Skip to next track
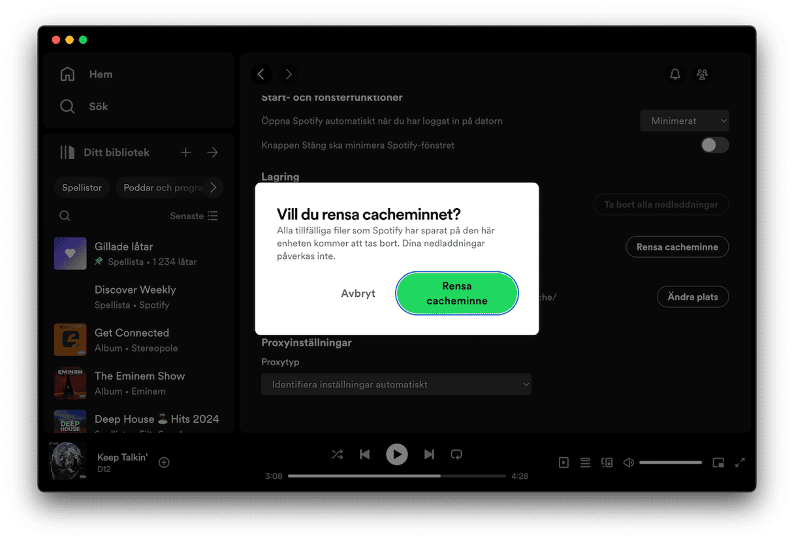The width and height of the screenshot is (794, 542). pyautogui.click(x=429, y=455)
